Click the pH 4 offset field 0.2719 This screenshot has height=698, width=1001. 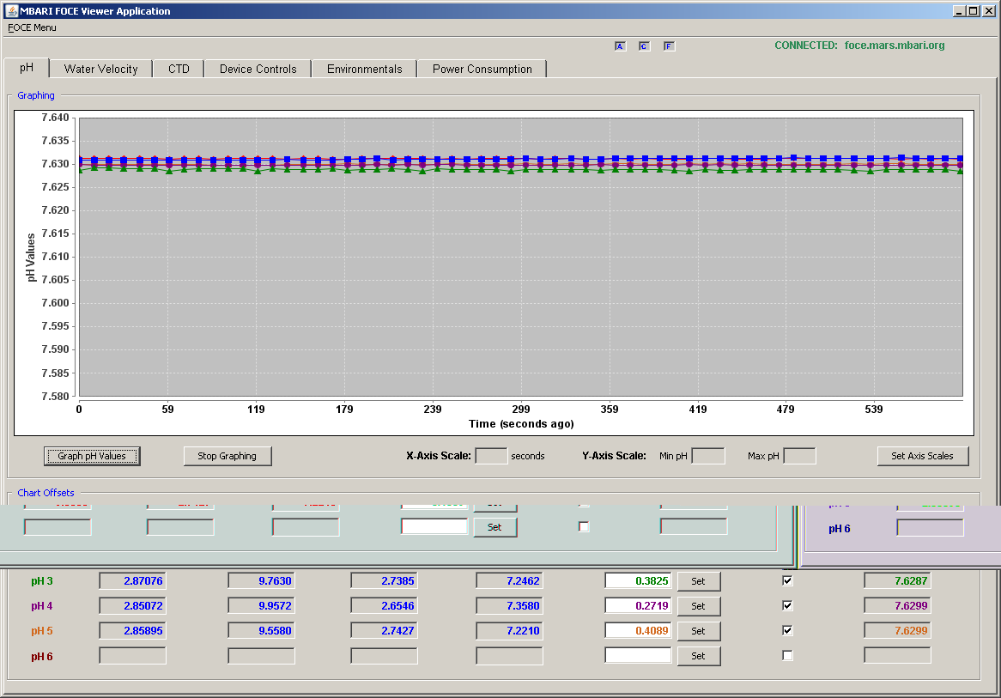(x=638, y=606)
